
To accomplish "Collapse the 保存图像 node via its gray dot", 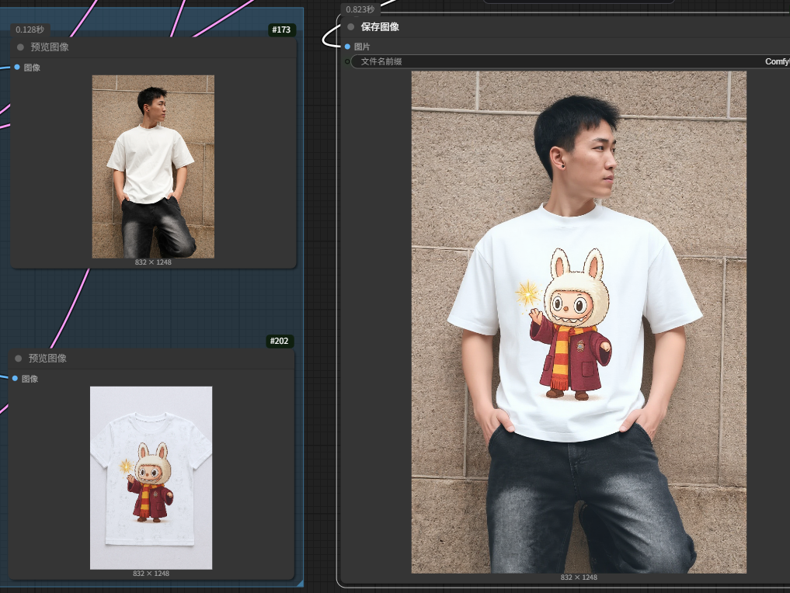I will (350, 26).
